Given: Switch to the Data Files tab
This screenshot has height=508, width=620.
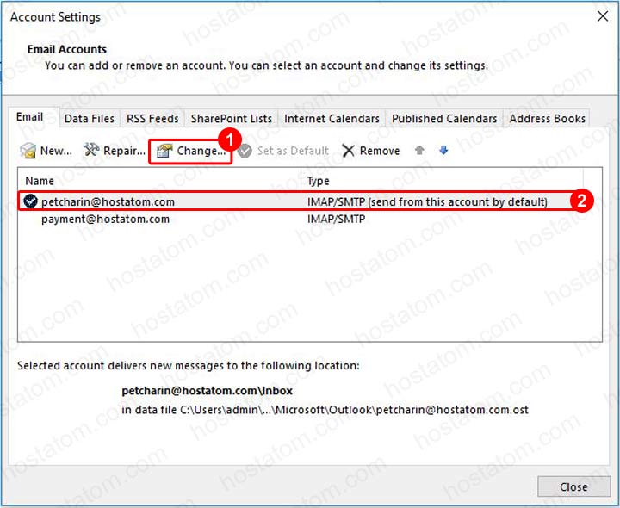Looking at the screenshot, I should [x=91, y=119].
